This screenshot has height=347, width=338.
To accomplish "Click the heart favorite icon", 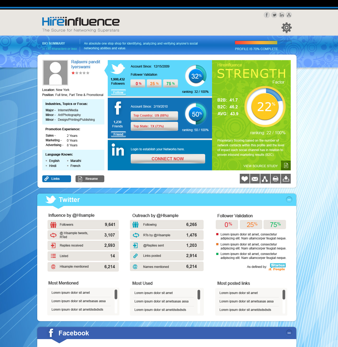I will tap(245, 179).
